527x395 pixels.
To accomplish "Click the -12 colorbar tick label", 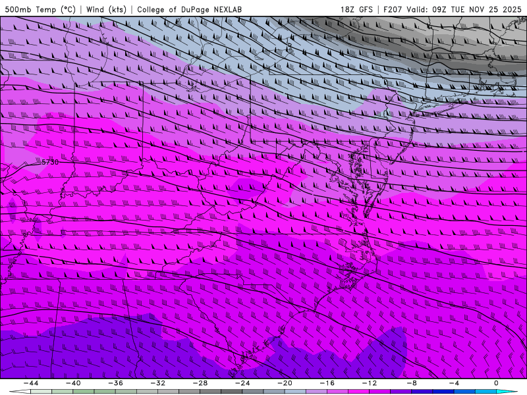I will coord(370,383).
